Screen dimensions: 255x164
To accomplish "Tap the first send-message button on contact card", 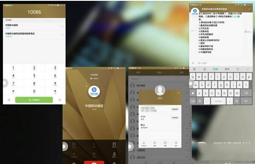I will pyautogui.click(x=175, y=109).
